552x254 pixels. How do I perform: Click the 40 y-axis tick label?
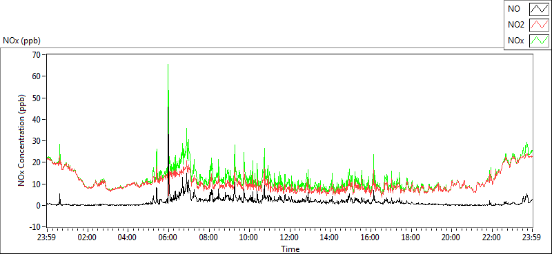pos(36,119)
